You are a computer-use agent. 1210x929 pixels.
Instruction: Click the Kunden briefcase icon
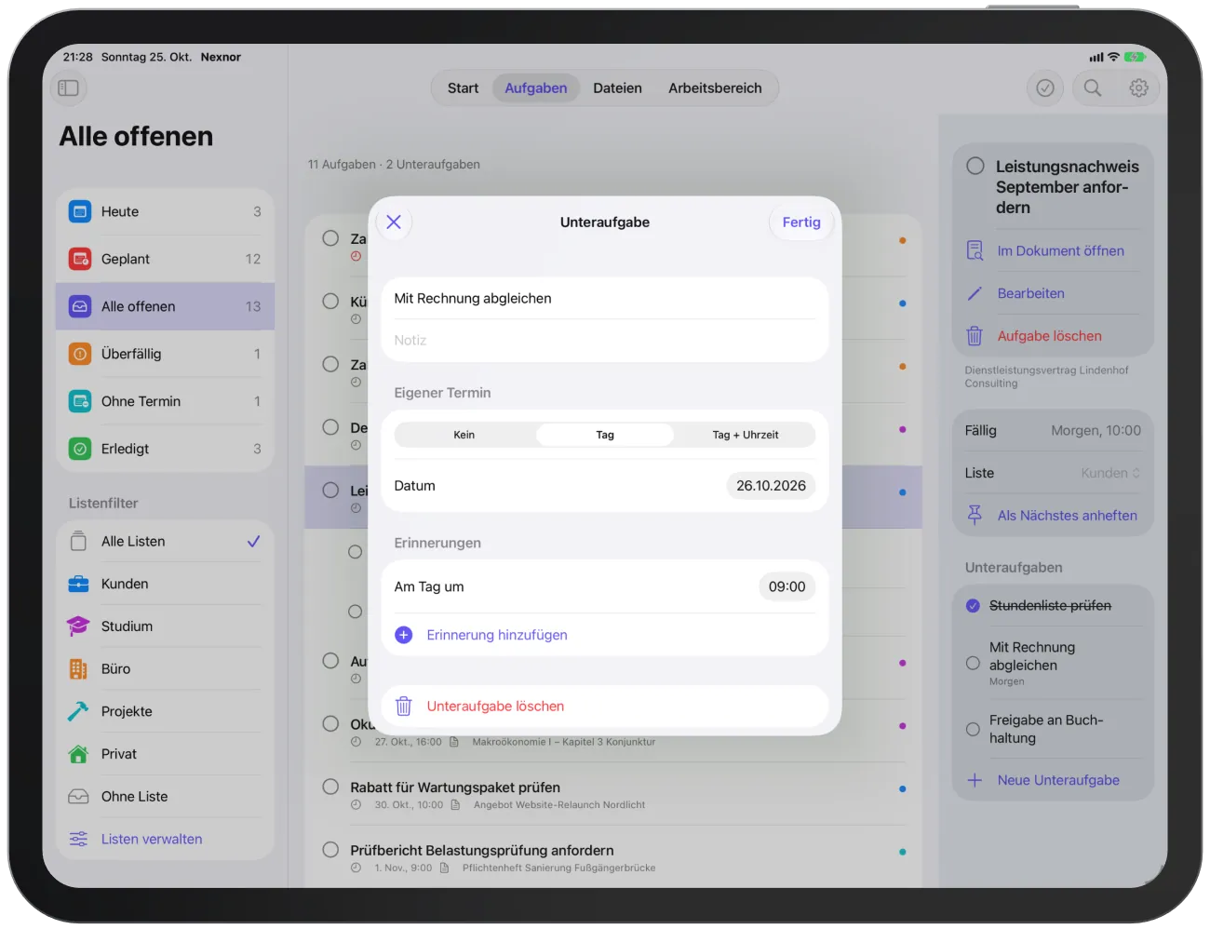(78, 584)
